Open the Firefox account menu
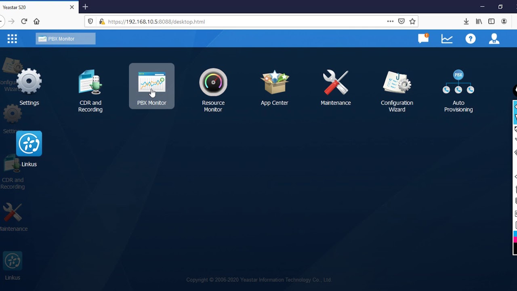 (x=504, y=21)
